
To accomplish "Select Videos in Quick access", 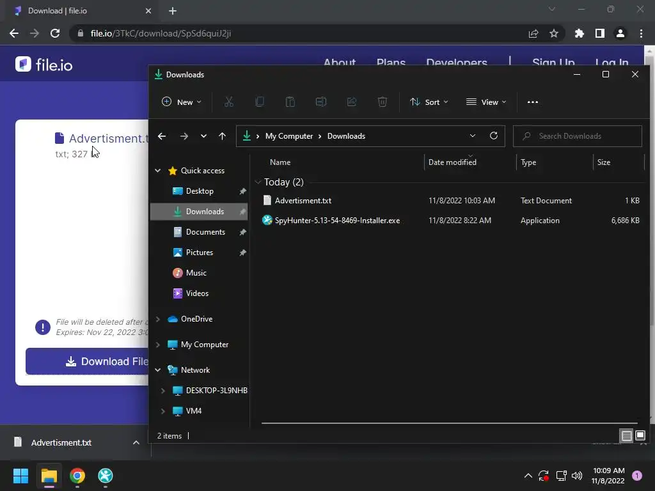I will click(x=200, y=293).
